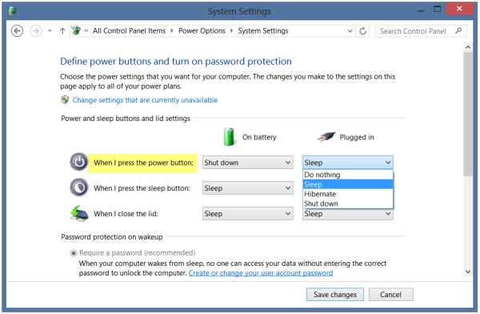The height and width of the screenshot is (314, 480).
Task: Click the forward navigation arrow
Action: (35, 31)
